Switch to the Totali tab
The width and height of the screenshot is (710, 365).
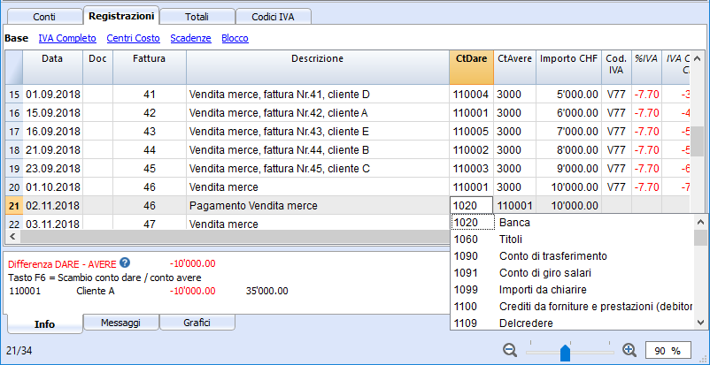197,17
